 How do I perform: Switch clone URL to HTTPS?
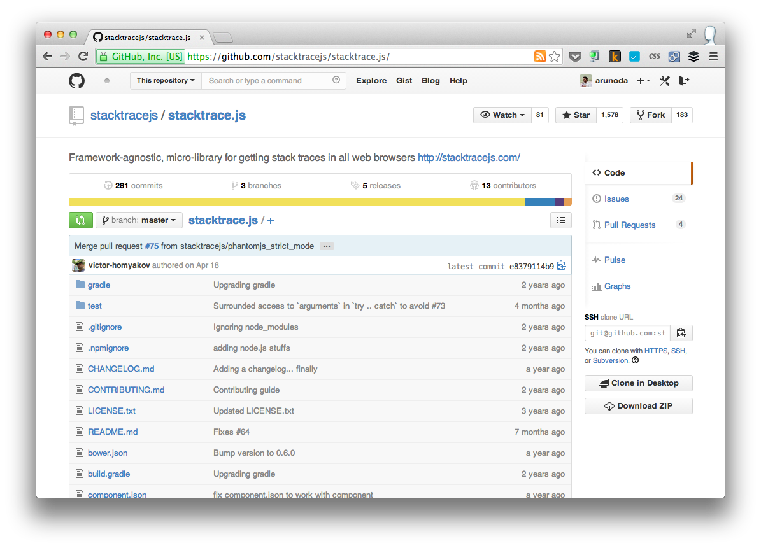[x=656, y=351]
